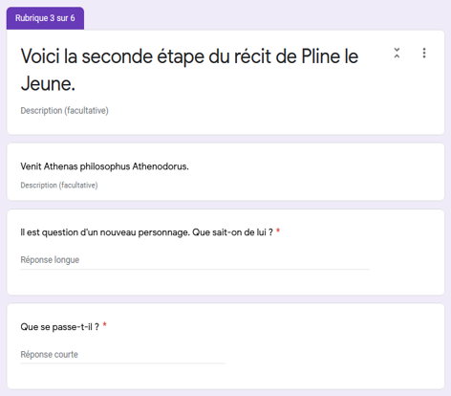
Task: Collapse the section with the chevrons icon
Action: click(x=397, y=53)
